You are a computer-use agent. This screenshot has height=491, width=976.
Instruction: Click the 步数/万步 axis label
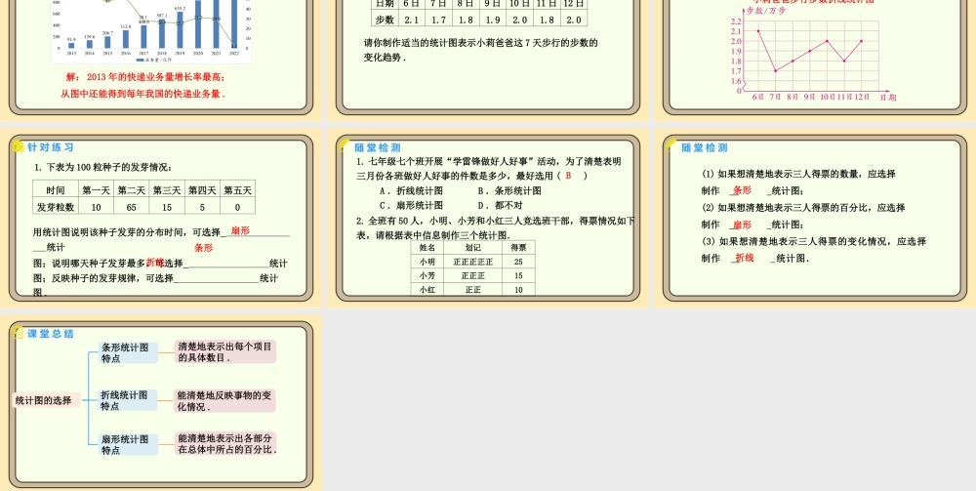[x=765, y=11]
